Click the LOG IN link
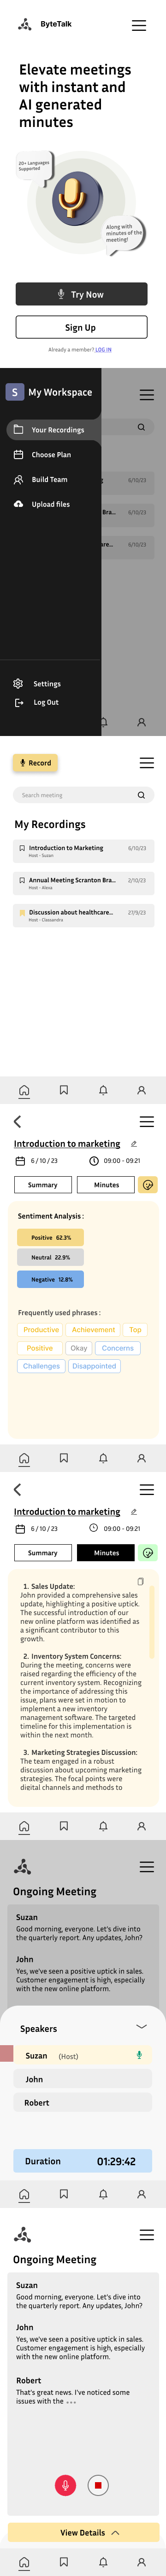The image size is (166, 2576). 103,349
